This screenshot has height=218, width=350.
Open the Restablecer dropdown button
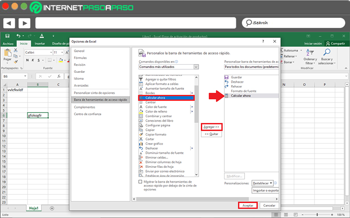263,183
